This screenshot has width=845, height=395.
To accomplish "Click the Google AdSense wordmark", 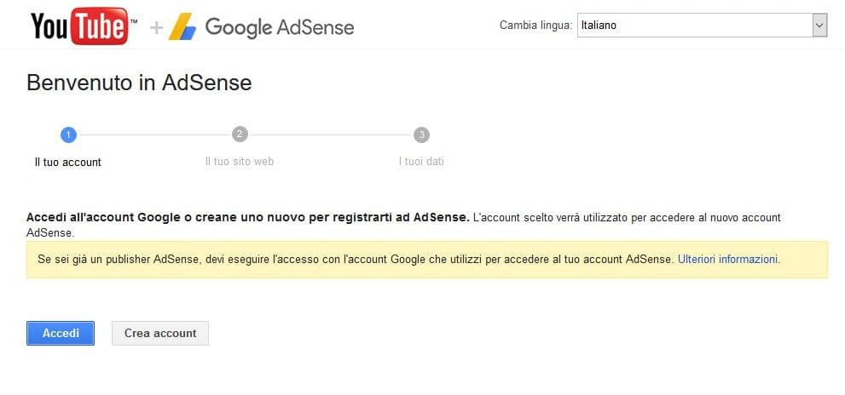I will tap(280, 27).
